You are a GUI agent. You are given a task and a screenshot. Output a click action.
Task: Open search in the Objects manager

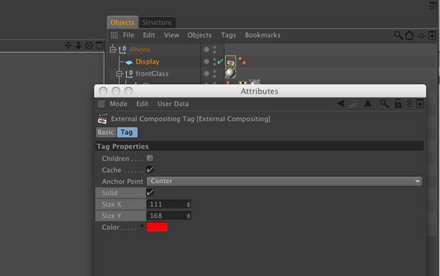pyautogui.click(x=398, y=35)
